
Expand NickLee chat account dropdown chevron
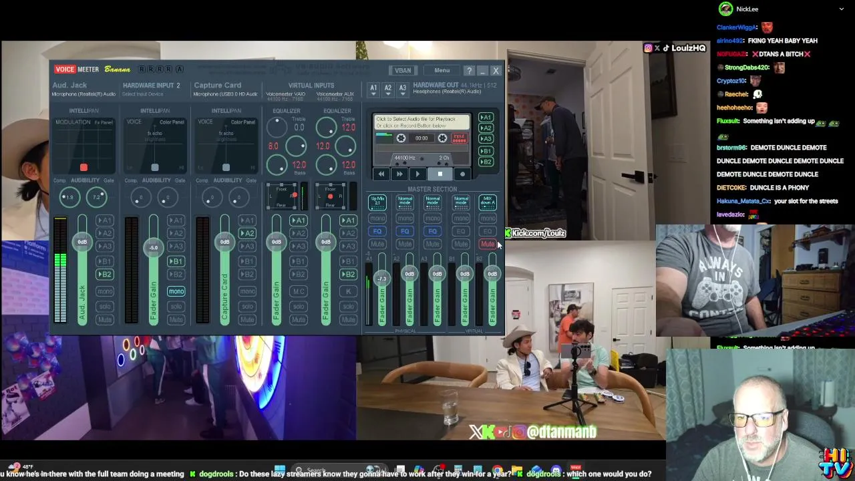[x=841, y=9]
